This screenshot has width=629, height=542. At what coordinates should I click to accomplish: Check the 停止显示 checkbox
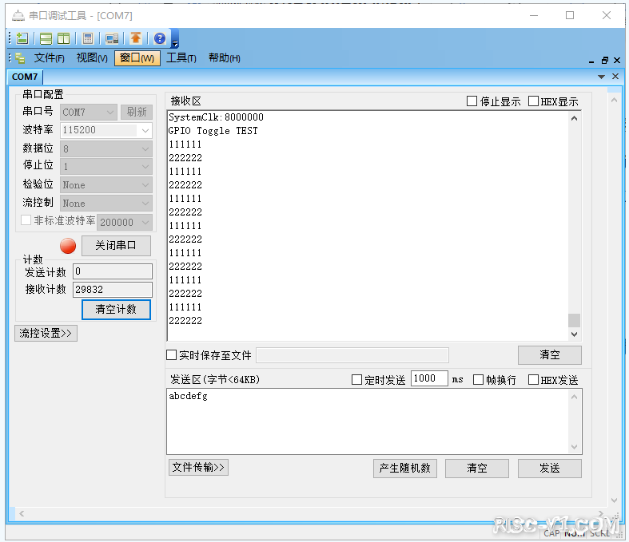point(472,101)
